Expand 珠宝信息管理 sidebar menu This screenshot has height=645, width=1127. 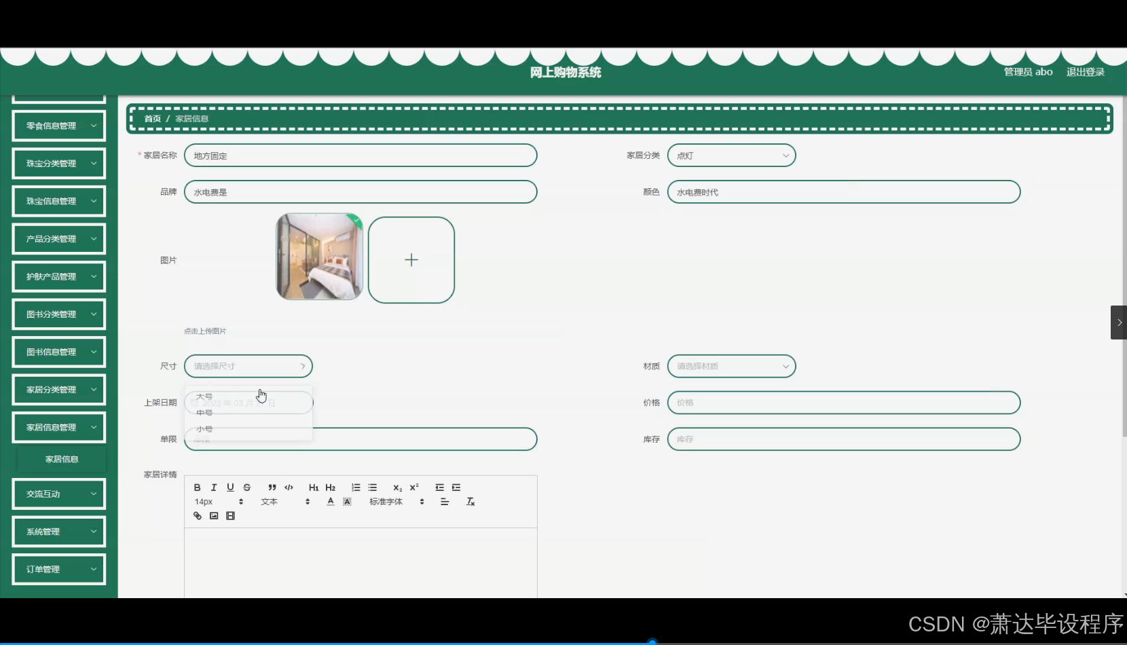pos(59,201)
